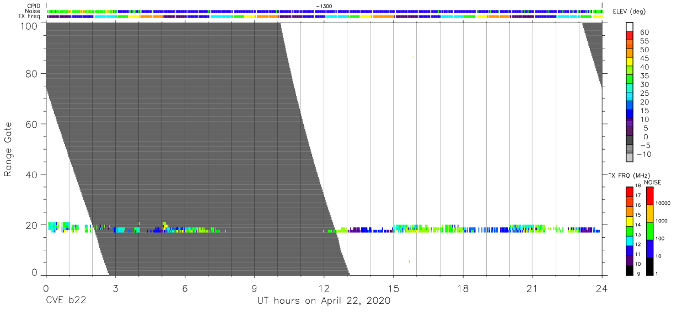Screen dimensions: 677x312
Task: Click the 'NOISE' legend title
Action: (653, 182)
